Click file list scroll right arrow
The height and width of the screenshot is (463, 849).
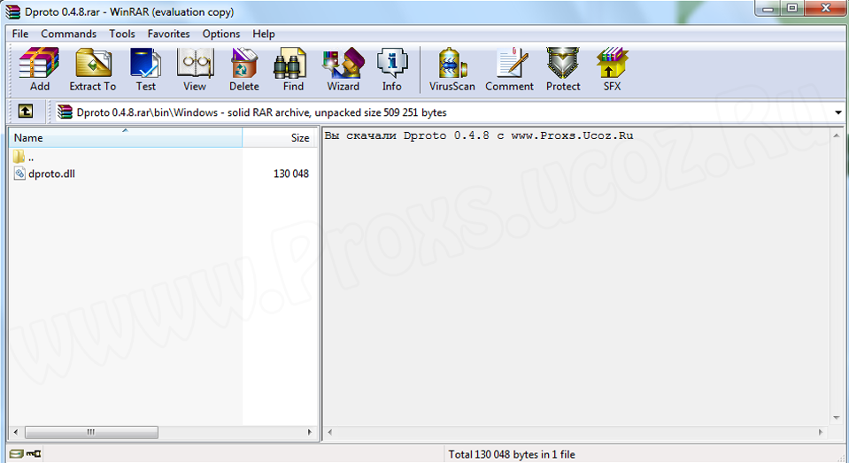(309, 432)
